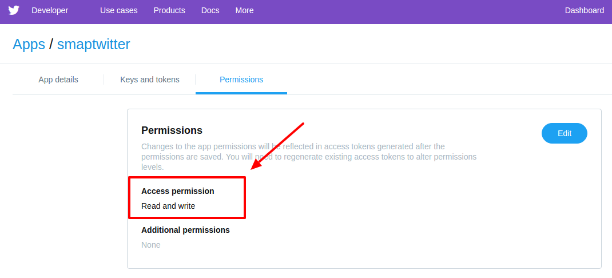Click the Additional permissions label

pyautogui.click(x=185, y=230)
